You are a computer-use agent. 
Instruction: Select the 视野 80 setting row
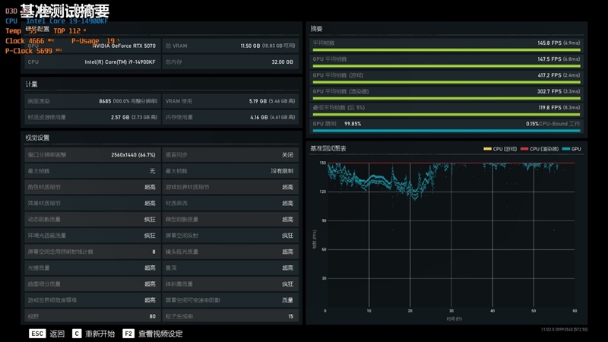pos(90,316)
